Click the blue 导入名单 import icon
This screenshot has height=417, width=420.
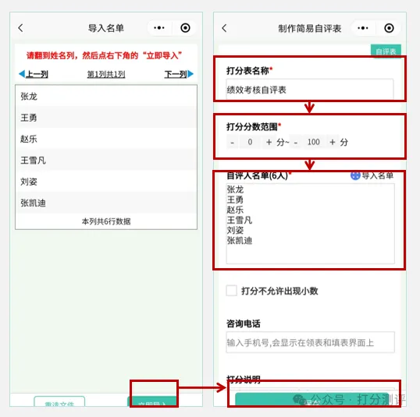pos(355,175)
